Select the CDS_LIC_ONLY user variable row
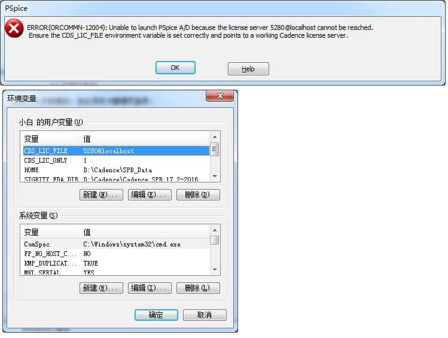This screenshot has width=448, height=338. (x=116, y=160)
